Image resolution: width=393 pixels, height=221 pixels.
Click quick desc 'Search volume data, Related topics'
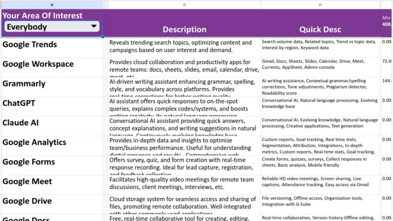[x=320, y=48]
